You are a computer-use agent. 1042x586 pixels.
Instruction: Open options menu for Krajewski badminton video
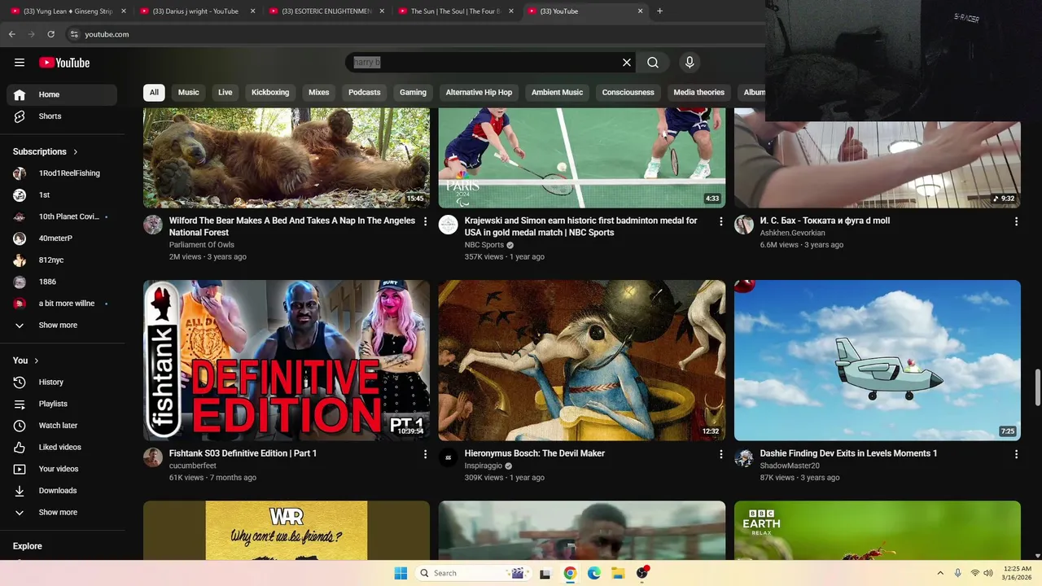(x=720, y=221)
